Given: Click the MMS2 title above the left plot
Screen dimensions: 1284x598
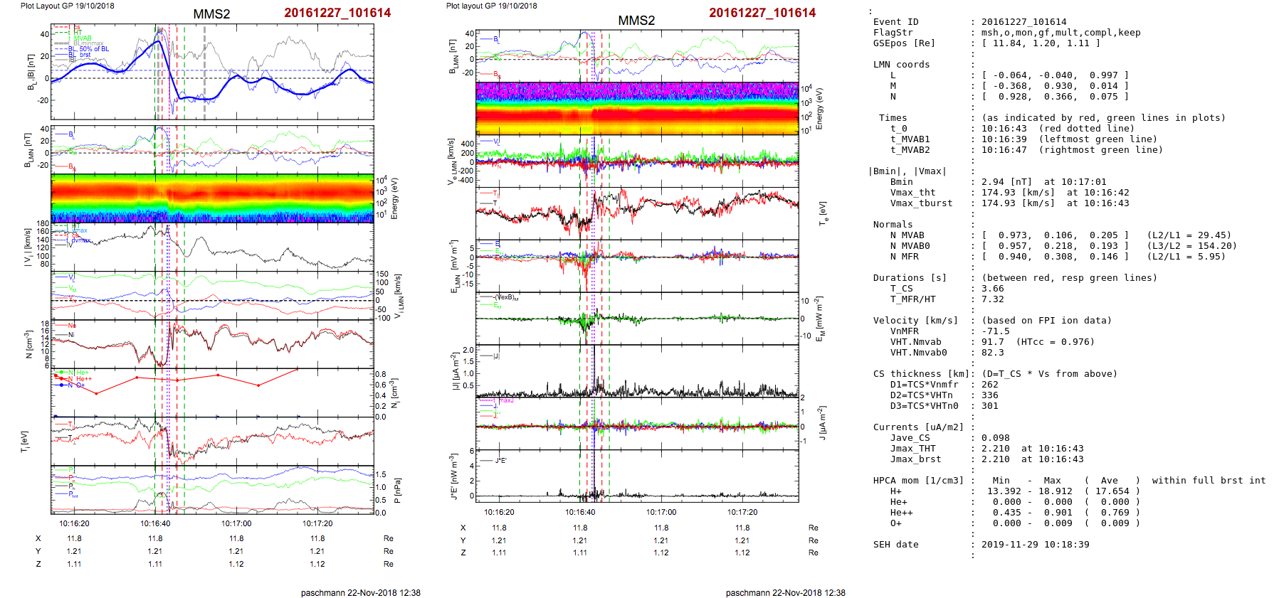Looking at the screenshot, I should point(211,14).
